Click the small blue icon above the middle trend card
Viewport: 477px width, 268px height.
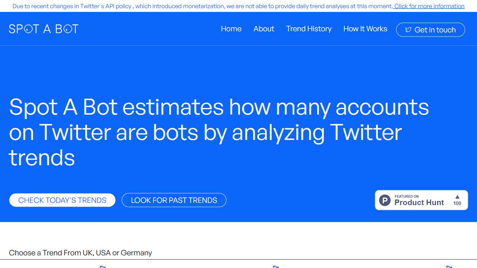(276, 267)
